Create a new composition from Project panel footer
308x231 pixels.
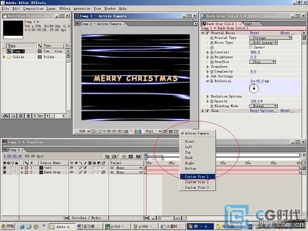(x=21, y=116)
